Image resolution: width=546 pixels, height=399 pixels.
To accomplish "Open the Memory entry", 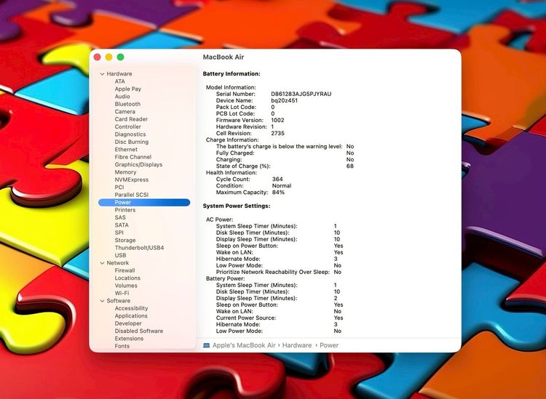I will click(x=125, y=172).
